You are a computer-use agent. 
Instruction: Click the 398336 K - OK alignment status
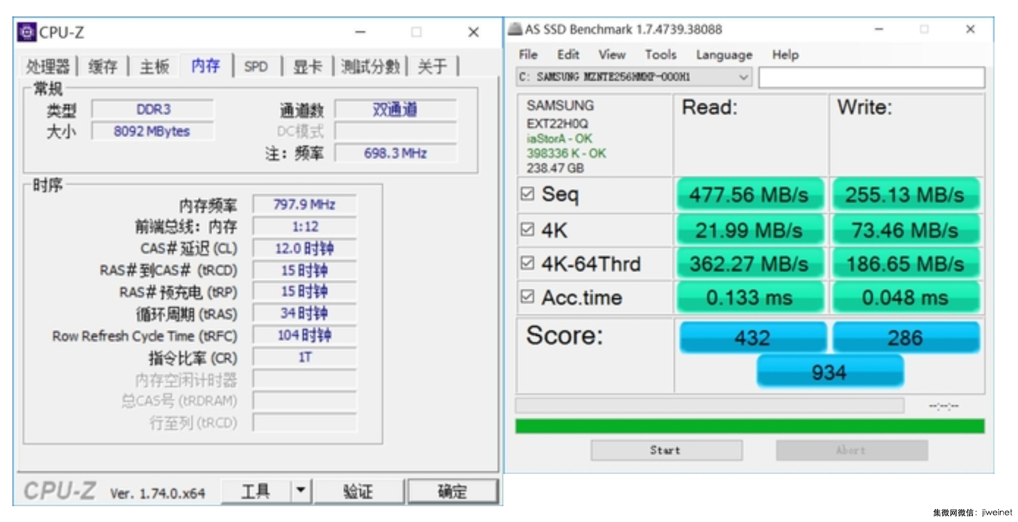566,153
